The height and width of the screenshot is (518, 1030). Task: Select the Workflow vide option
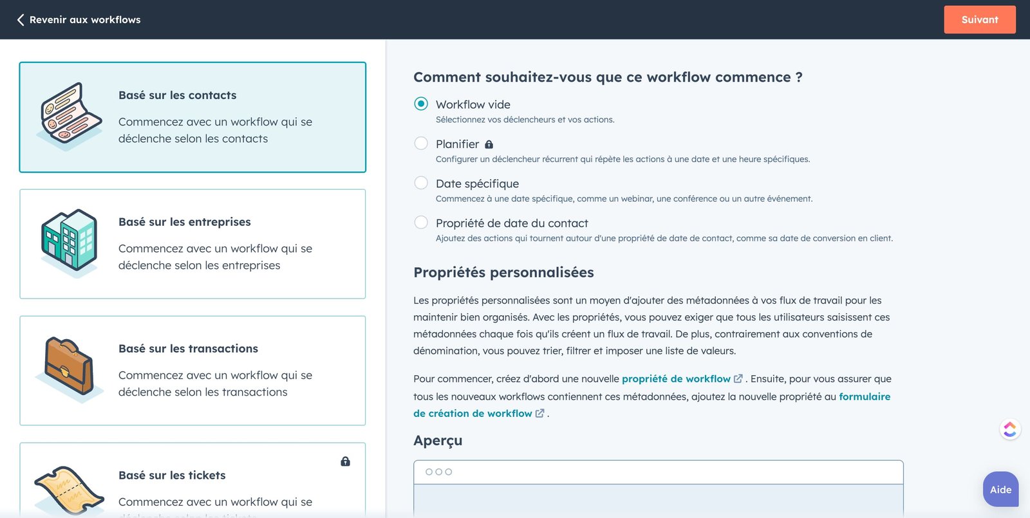[x=421, y=103]
